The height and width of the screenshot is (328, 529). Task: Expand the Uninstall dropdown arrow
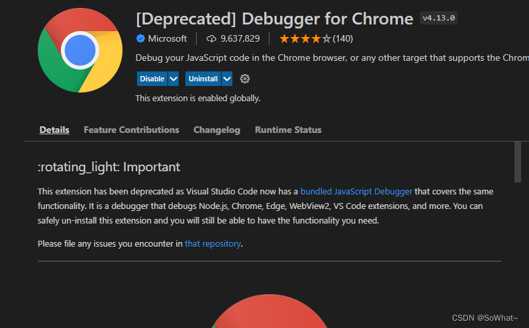point(227,79)
